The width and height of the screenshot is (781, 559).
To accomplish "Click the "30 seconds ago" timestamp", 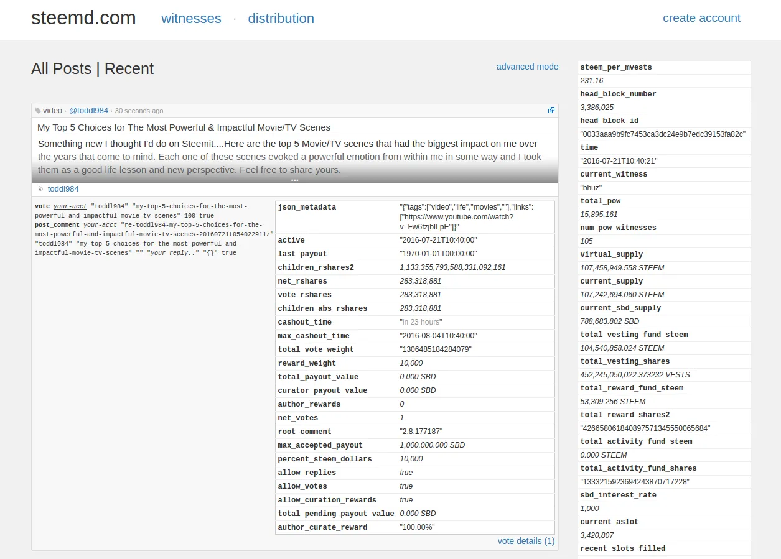I will click(x=139, y=111).
